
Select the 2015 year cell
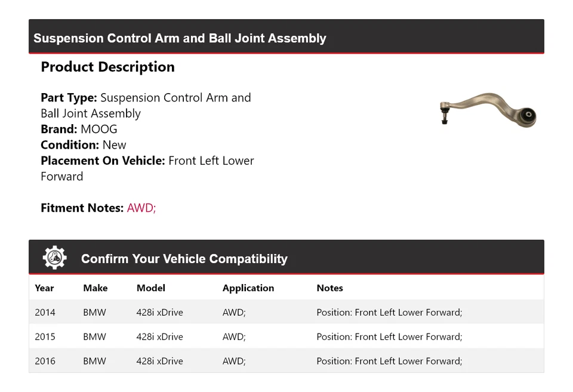coord(45,337)
